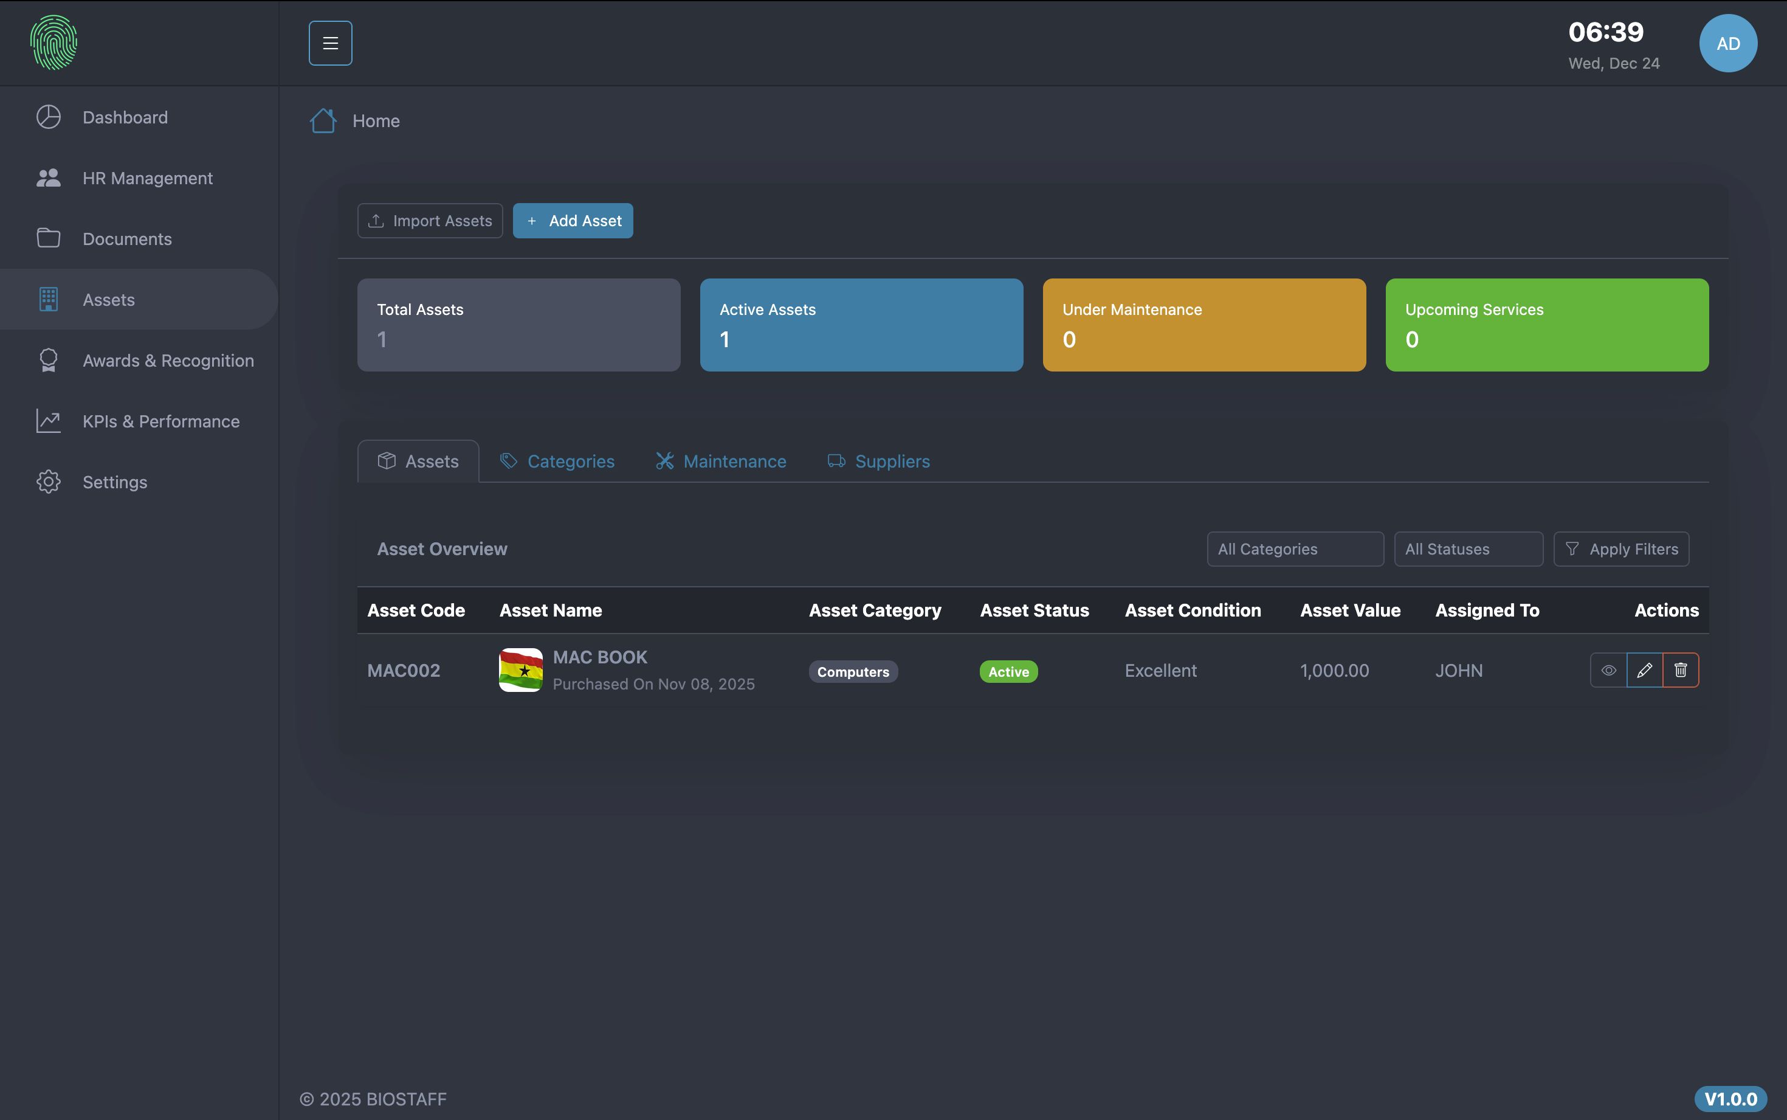This screenshot has height=1120, width=1787.
Task: Open HR Management people icon
Action: tap(49, 178)
